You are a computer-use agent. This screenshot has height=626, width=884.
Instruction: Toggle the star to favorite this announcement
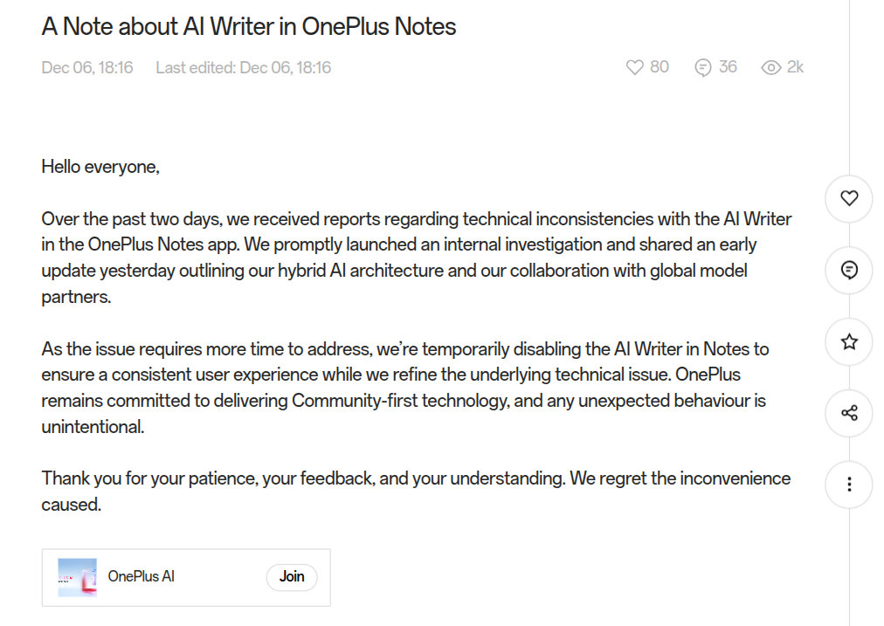click(x=848, y=342)
